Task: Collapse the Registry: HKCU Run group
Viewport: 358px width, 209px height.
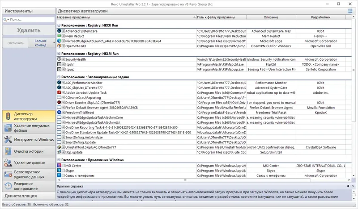Action: pyautogui.click(x=59, y=25)
